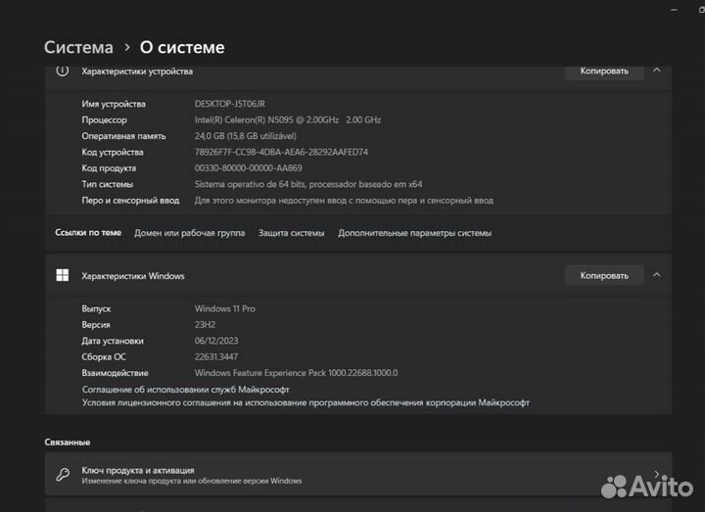The height and width of the screenshot is (512, 705).
Task: Select the pen and touch input value text
Action: 344,201
